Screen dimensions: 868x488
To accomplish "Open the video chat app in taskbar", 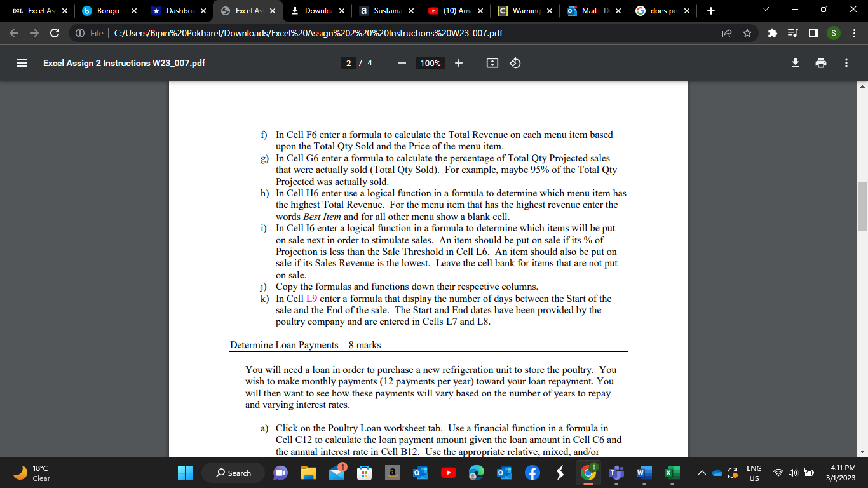I will point(280,473).
